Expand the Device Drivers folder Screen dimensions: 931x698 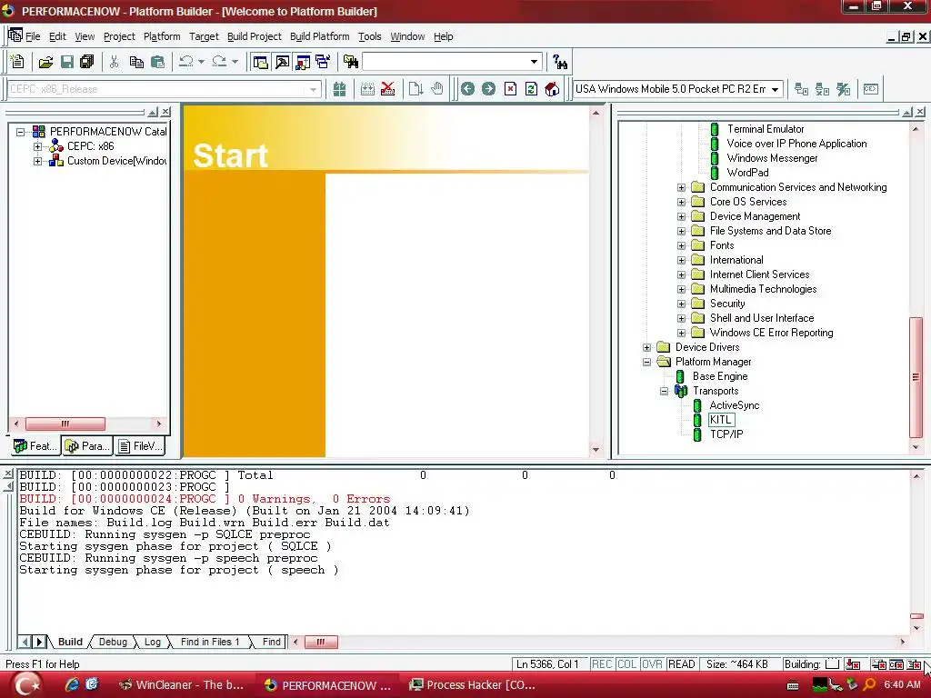click(x=647, y=348)
